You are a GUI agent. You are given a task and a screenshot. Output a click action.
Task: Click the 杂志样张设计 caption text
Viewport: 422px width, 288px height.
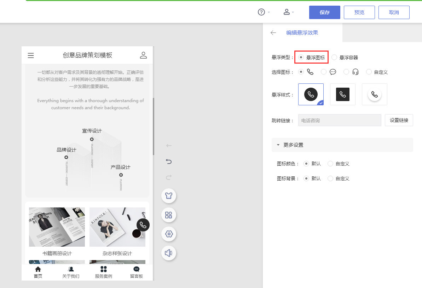point(117,253)
